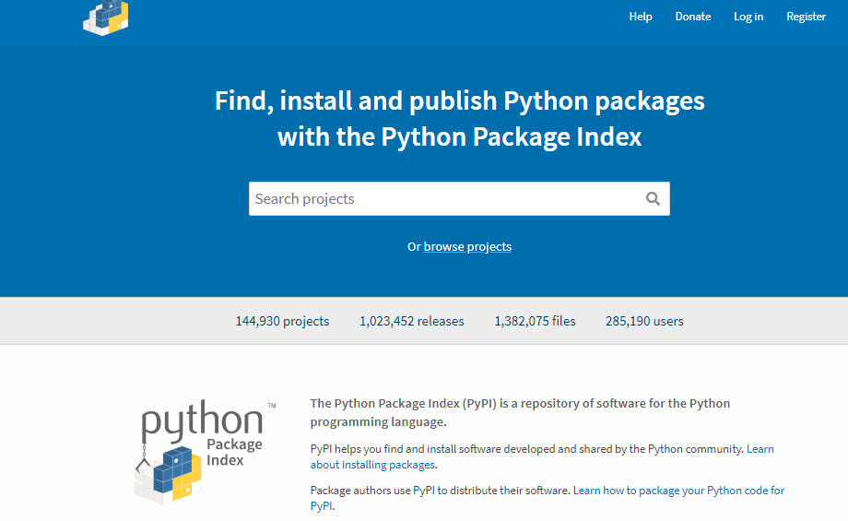Select the 1,023,452 releases statistic
Viewport: 848px width, 521px height.
point(412,322)
